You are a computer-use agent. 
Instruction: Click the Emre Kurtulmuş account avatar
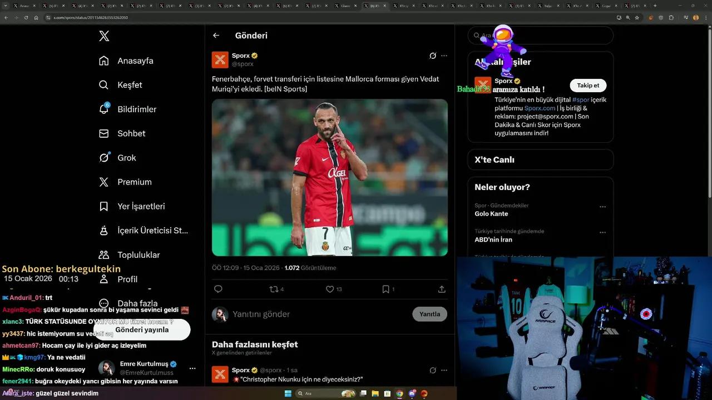click(x=107, y=368)
